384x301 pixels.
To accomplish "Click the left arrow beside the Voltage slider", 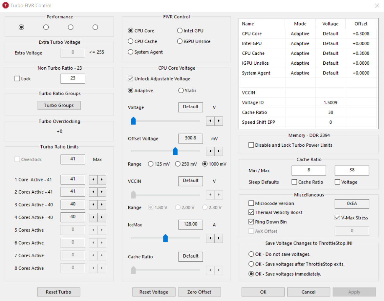I will [210, 121].
